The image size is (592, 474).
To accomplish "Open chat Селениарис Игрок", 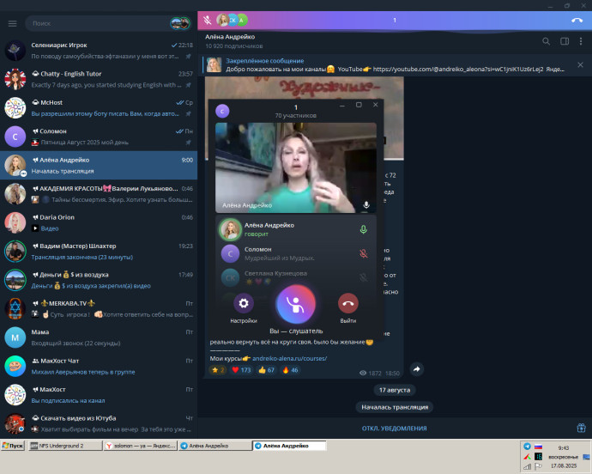I will coord(99,51).
